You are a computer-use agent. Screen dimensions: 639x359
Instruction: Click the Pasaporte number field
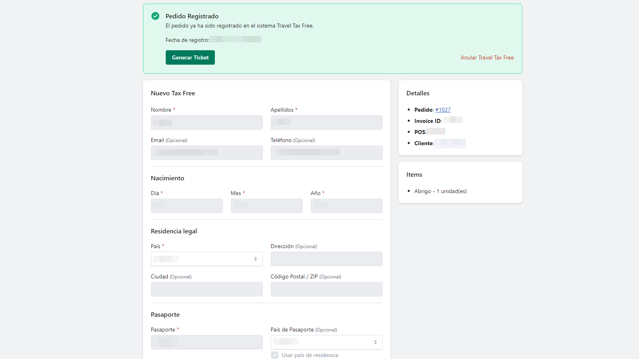click(x=207, y=342)
